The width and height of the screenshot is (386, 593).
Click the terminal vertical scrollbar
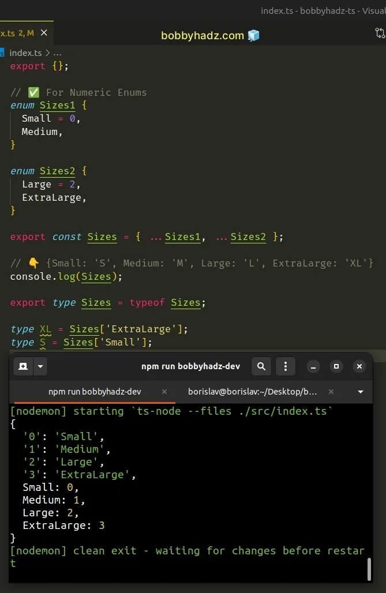click(369, 568)
